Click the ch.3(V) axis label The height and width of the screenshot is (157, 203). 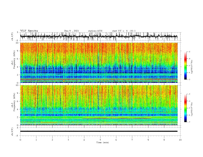click(x=12, y=132)
